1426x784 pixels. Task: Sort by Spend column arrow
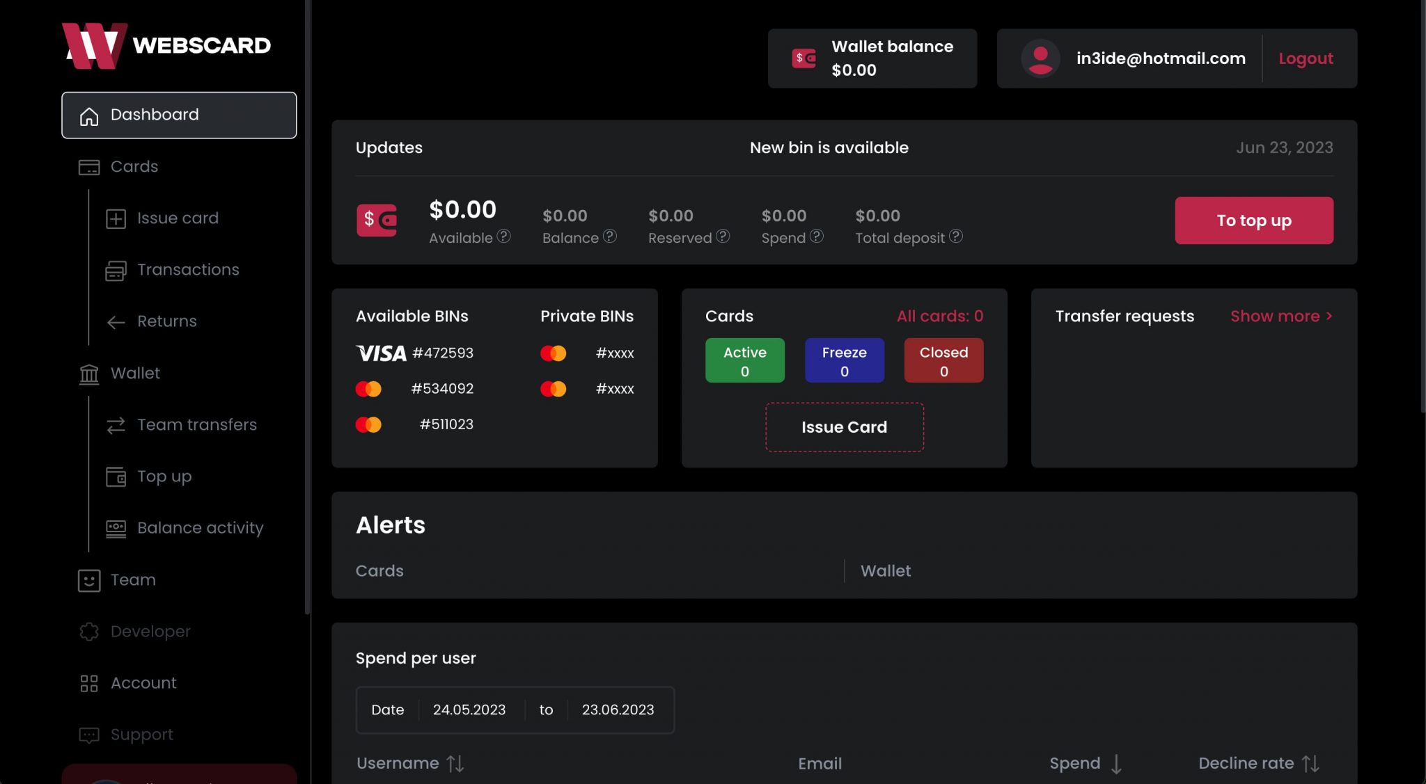(x=1116, y=764)
